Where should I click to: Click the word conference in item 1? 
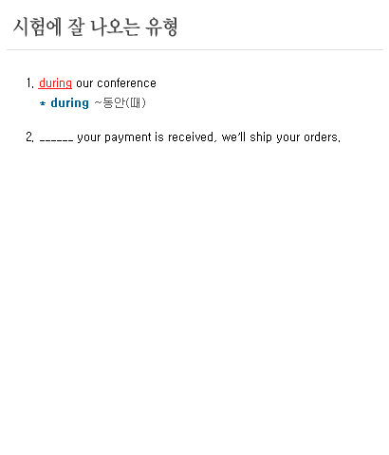click(126, 83)
